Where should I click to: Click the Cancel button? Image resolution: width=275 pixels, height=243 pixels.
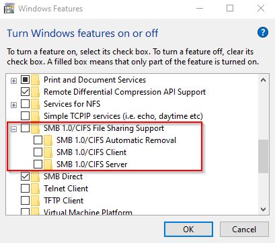[244, 230]
